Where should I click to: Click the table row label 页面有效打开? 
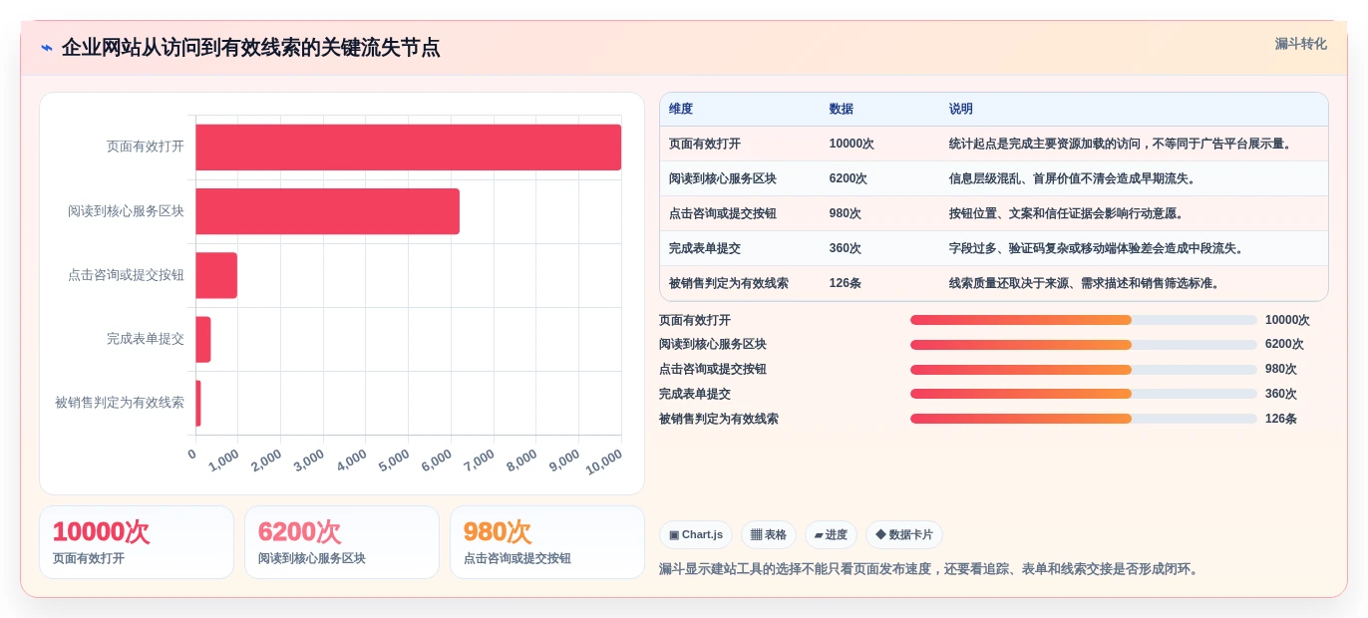pyautogui.click(x=705, y=144)
